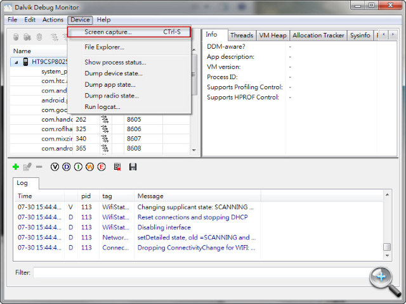Select Run logcat... entry

[102, 107]
